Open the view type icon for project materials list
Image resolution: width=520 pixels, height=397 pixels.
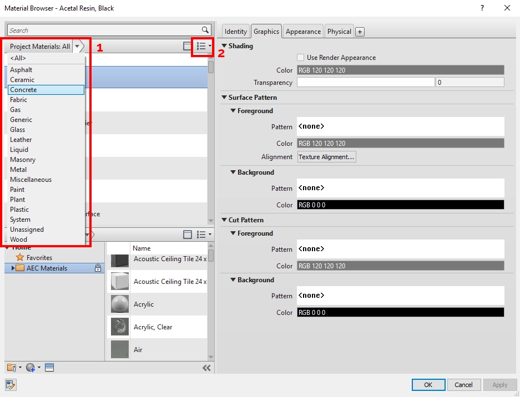tap(202, 47)
